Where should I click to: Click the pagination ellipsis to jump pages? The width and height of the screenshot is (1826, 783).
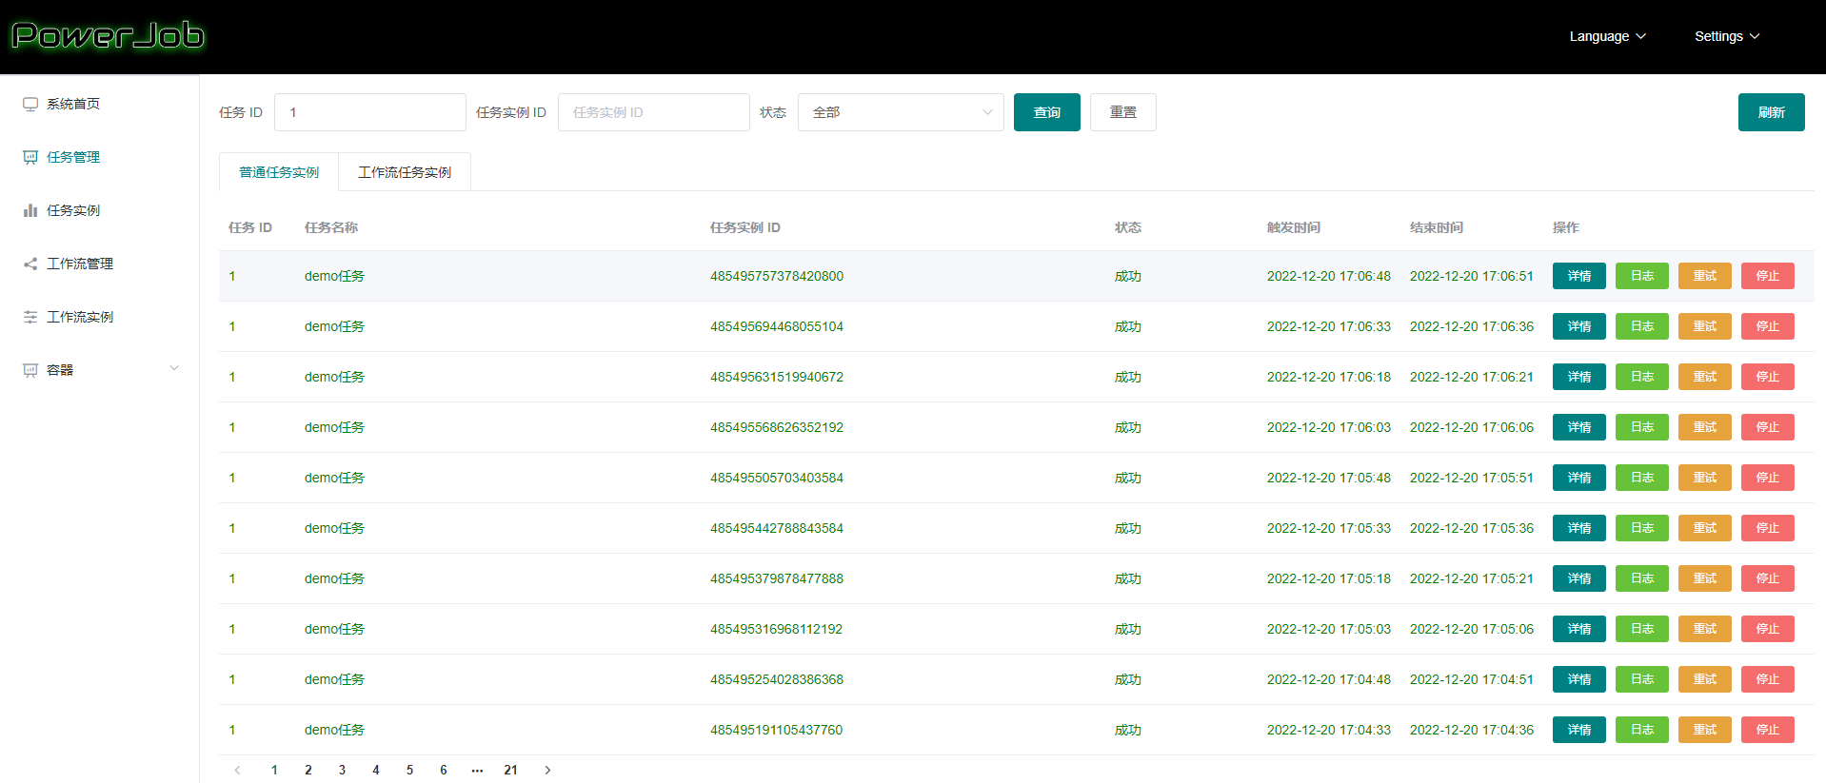477,770
